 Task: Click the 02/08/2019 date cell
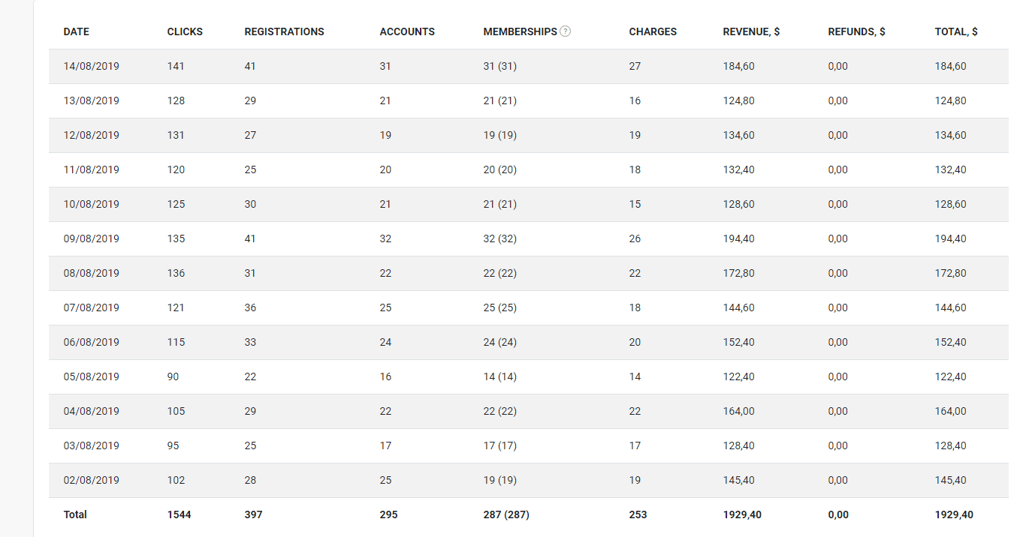coord(91,480)
